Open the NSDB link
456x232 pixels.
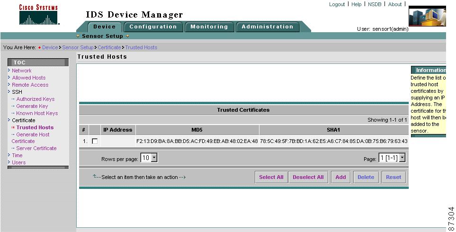(375, 4)
